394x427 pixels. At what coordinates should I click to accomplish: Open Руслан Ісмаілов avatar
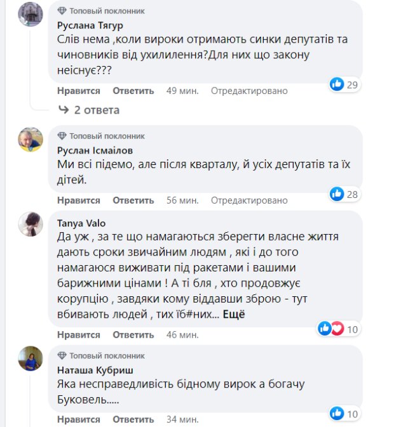tap(31, 140)
